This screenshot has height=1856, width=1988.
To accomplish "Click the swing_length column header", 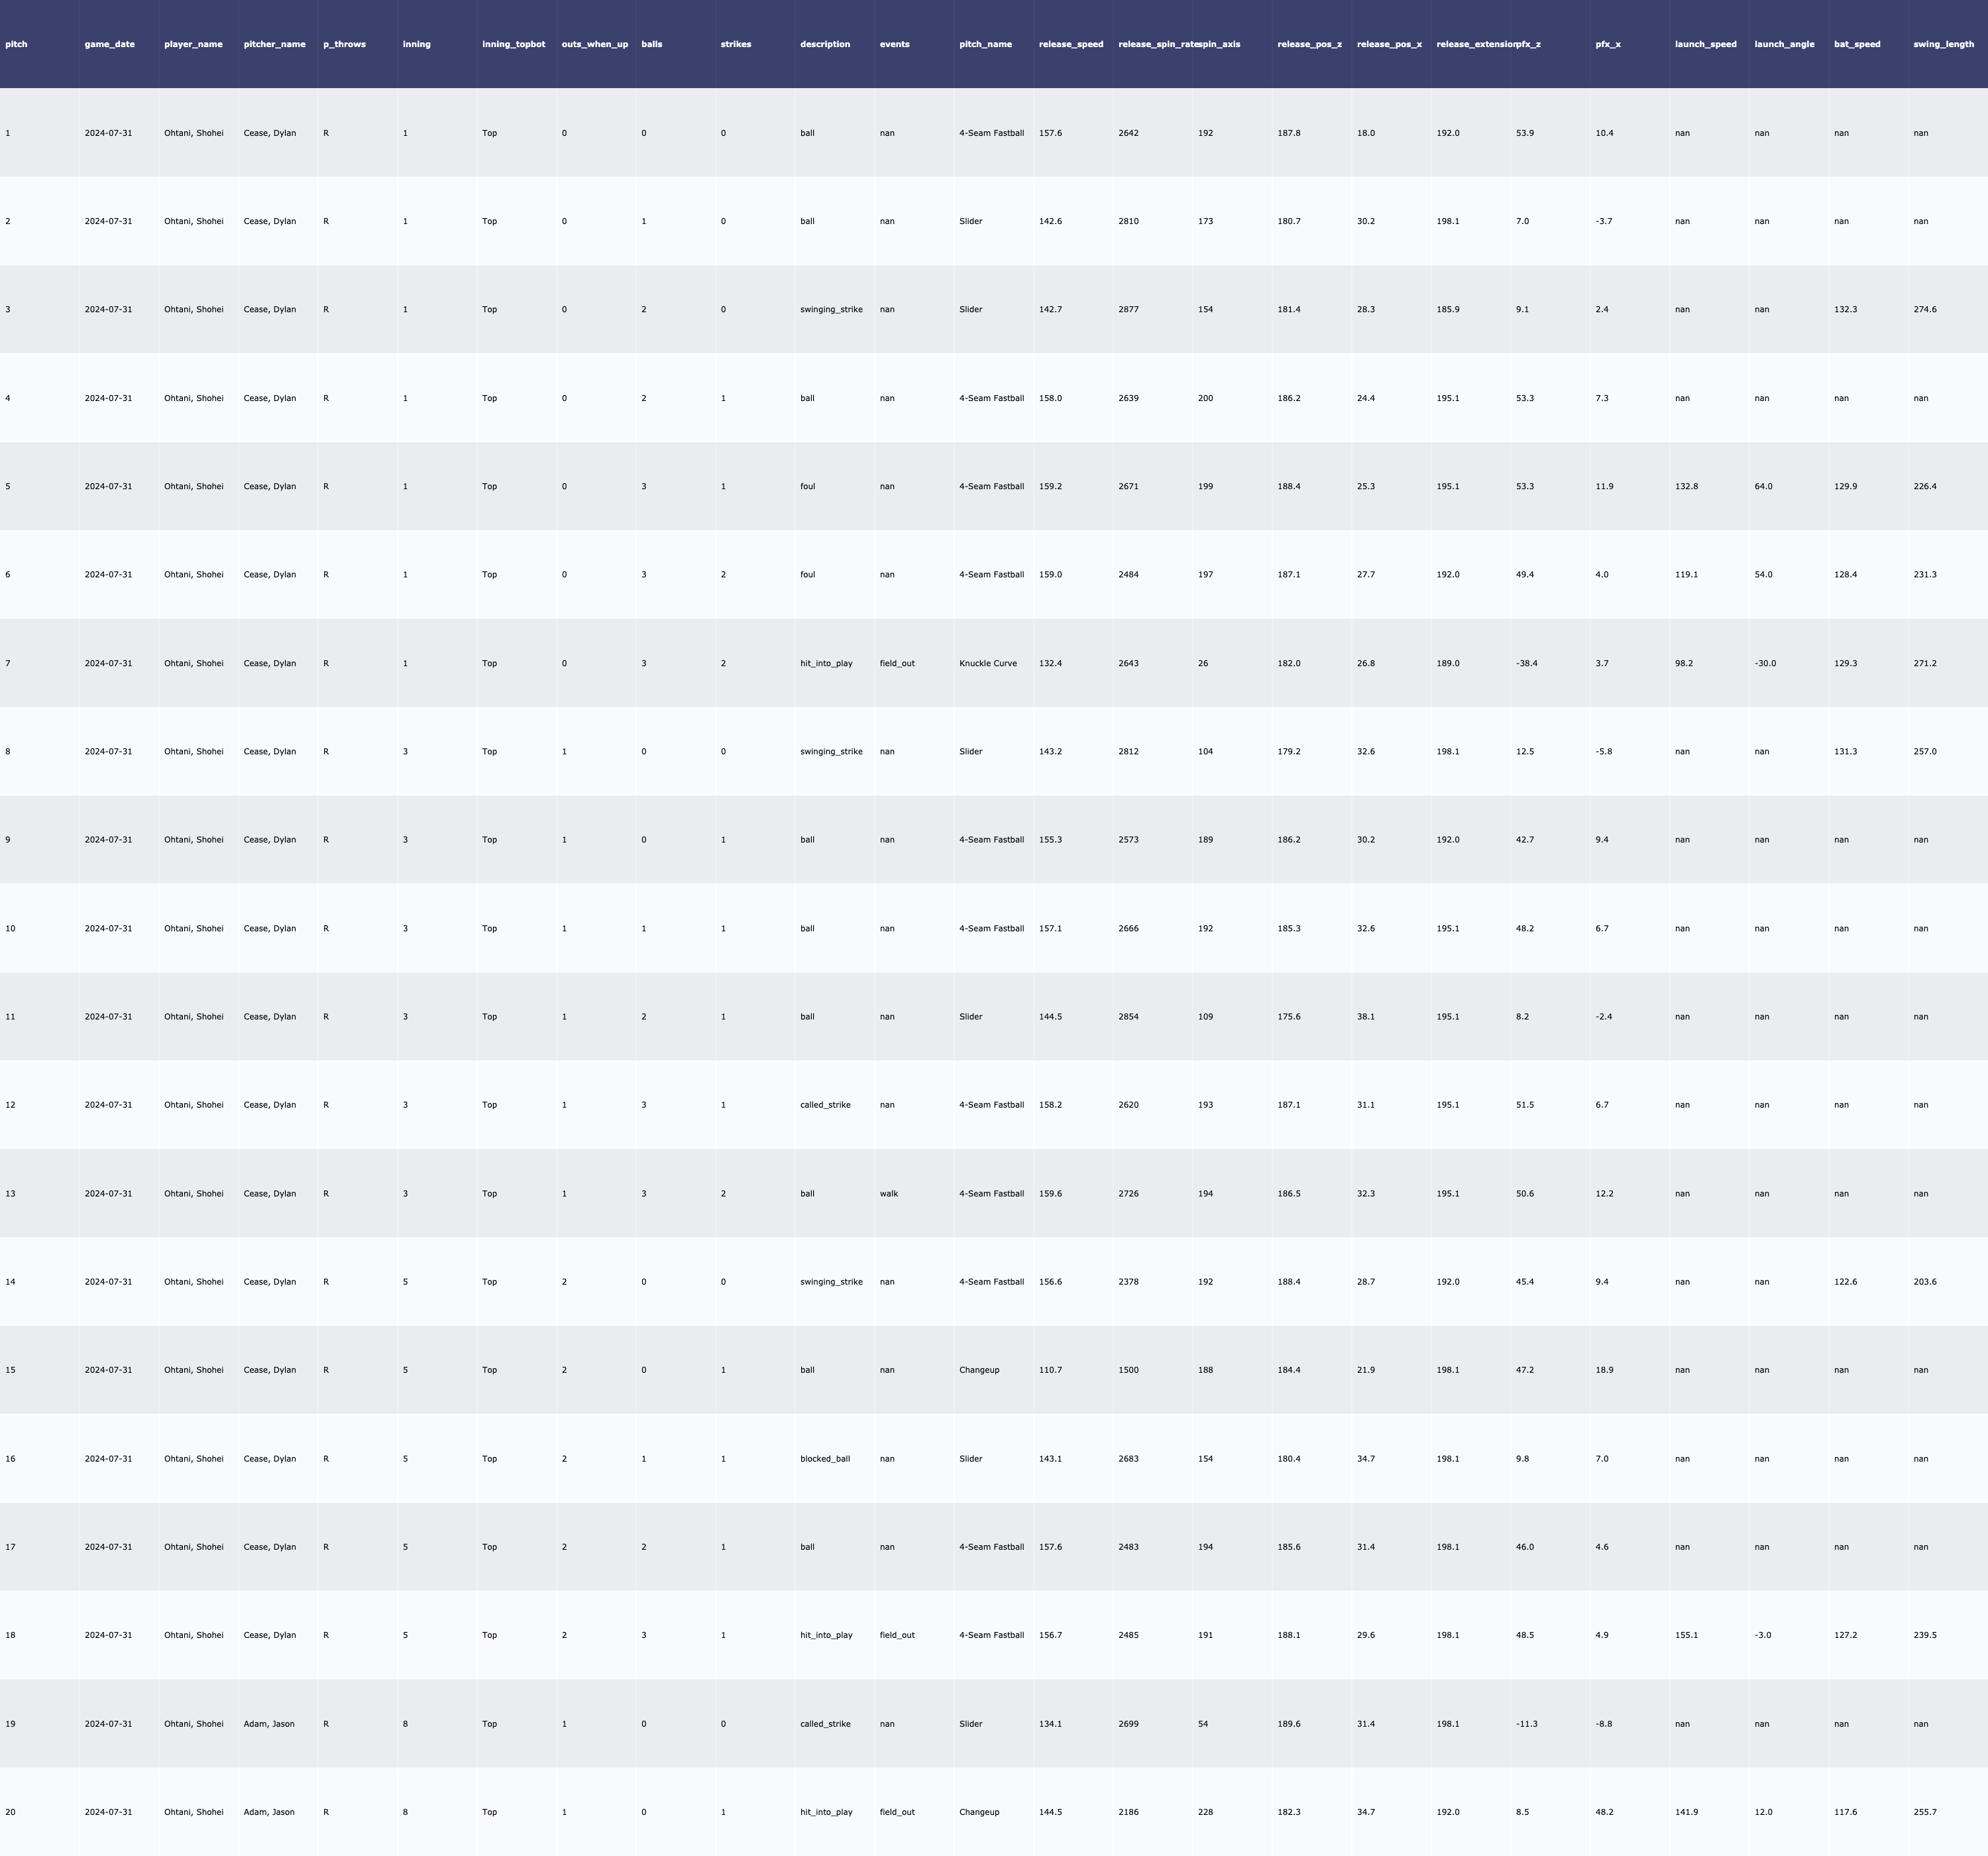I will point(1943,44).
